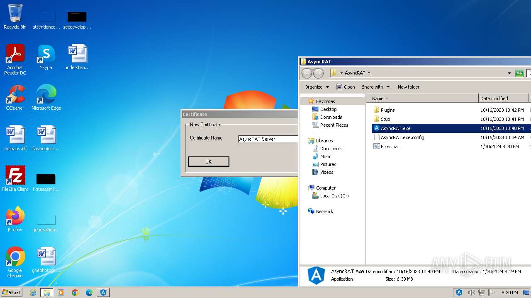Open the Recycle Bin desktop icon

coord(15,17)
